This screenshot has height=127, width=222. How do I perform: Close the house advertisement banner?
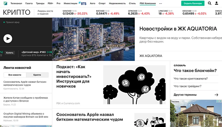221,101
